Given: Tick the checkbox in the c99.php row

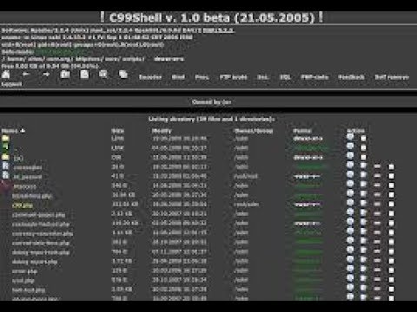Looking at the screenshot, I should [x=391, y=205].
